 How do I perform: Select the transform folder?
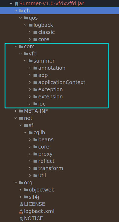pyautogui.click(x=51, y=168)
